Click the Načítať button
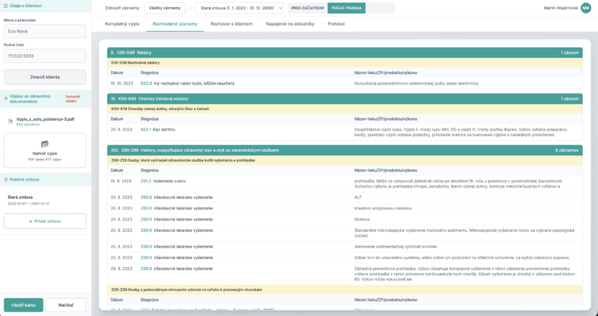The height and width of the screenshot is (316, 598). pos(66,305)
